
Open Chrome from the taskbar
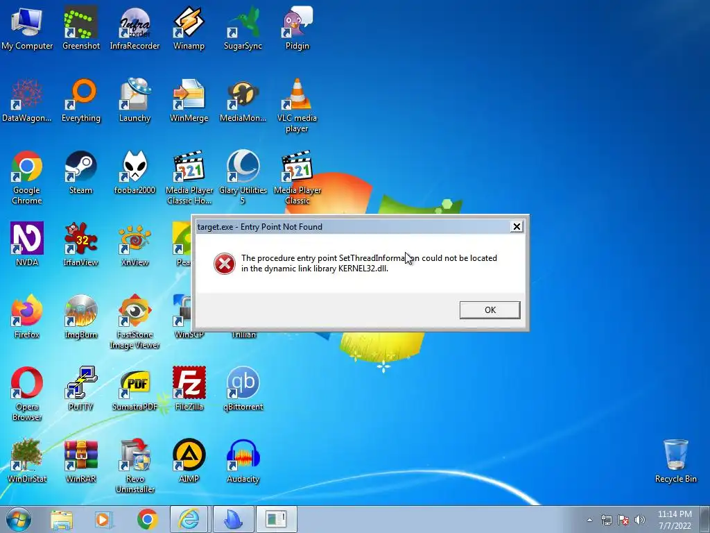[147, 519]
